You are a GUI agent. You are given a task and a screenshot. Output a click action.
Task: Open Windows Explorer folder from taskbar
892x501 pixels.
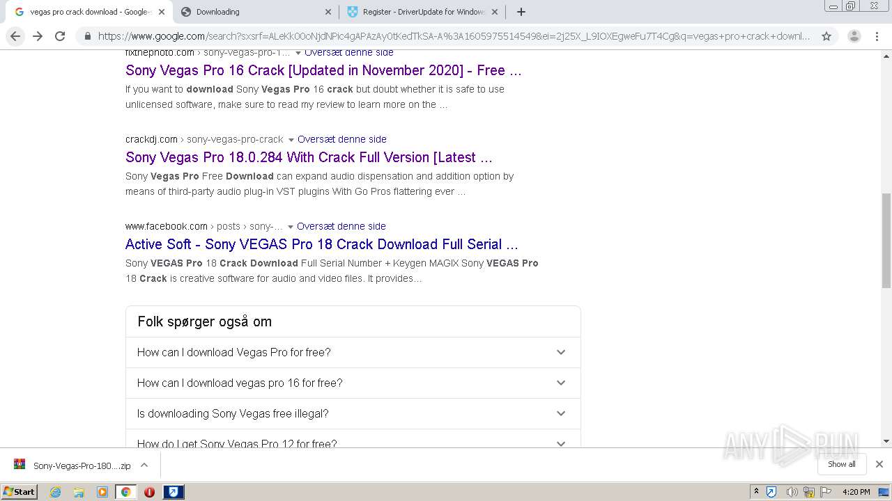[79, 492]
